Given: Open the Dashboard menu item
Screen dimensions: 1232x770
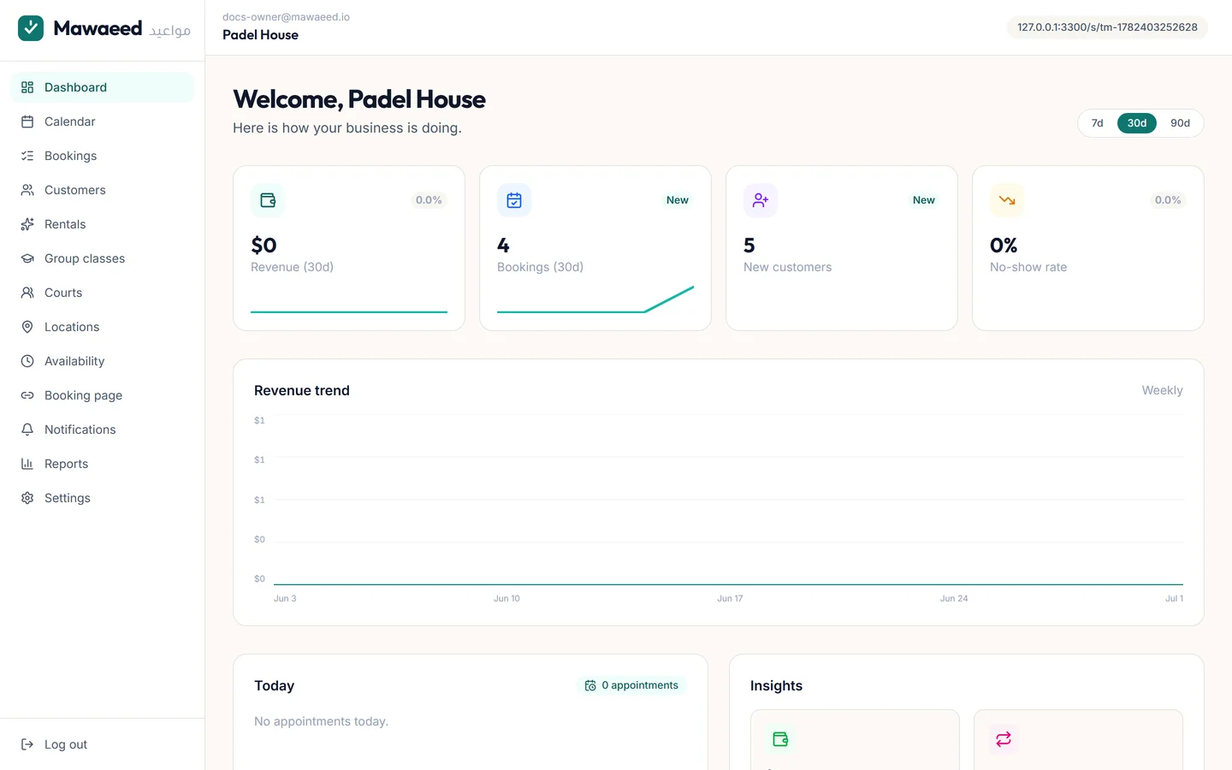Looking at the screenshot, I should coord(103,87).
